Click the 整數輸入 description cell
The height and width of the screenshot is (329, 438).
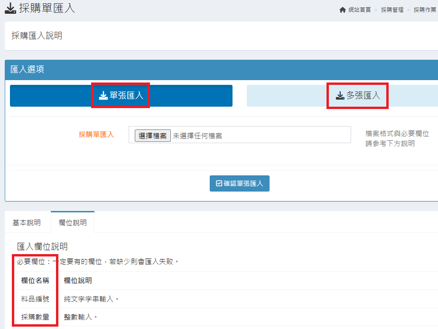(81, 317)
